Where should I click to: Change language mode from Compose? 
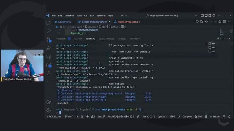pyautogui.click(x=187, y=116)
